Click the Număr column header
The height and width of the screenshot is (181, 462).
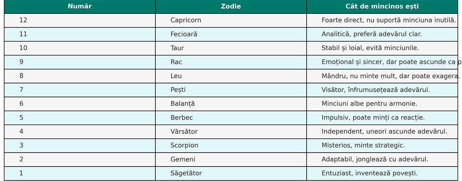pyautogui.click(x=80, y=7)
